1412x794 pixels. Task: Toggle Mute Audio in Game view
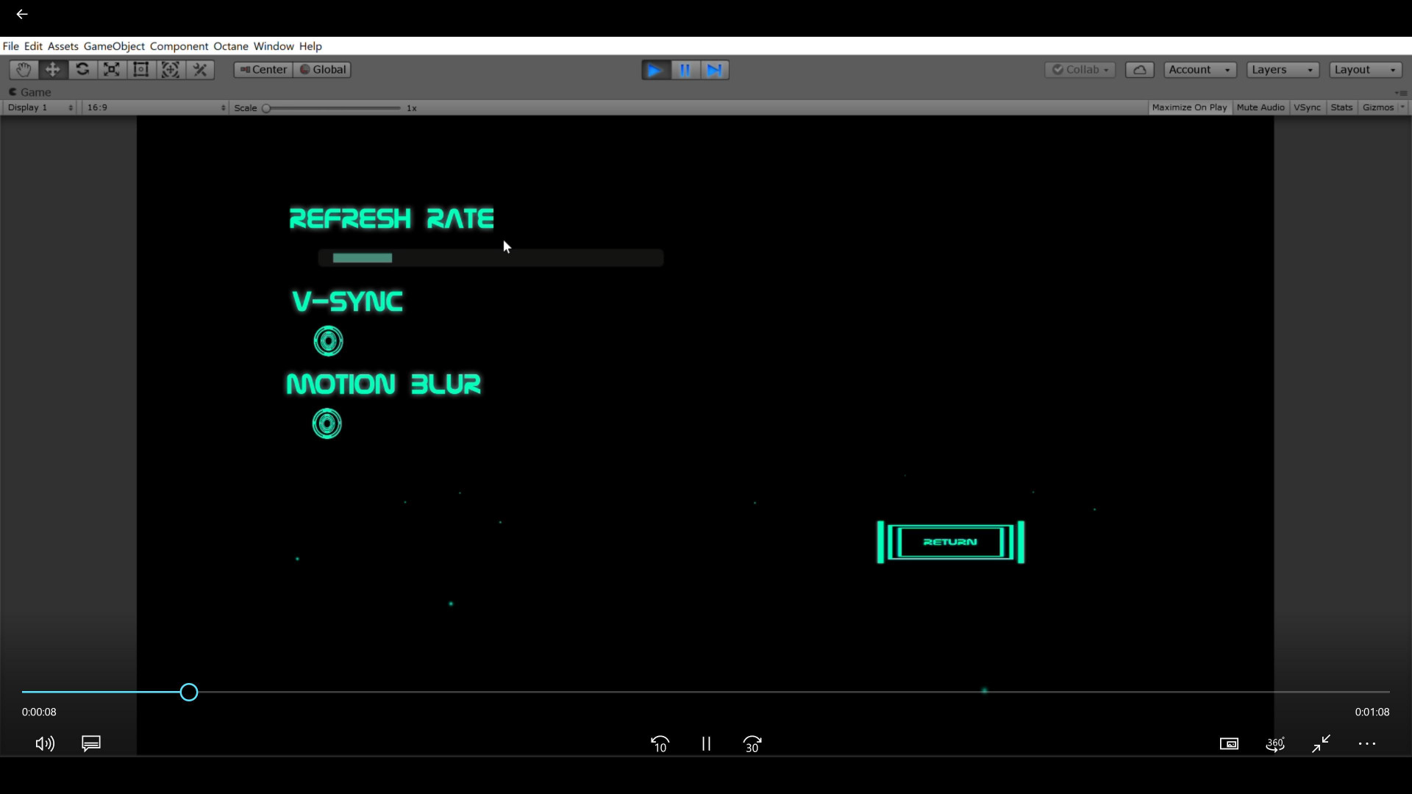click(1261, 107)
